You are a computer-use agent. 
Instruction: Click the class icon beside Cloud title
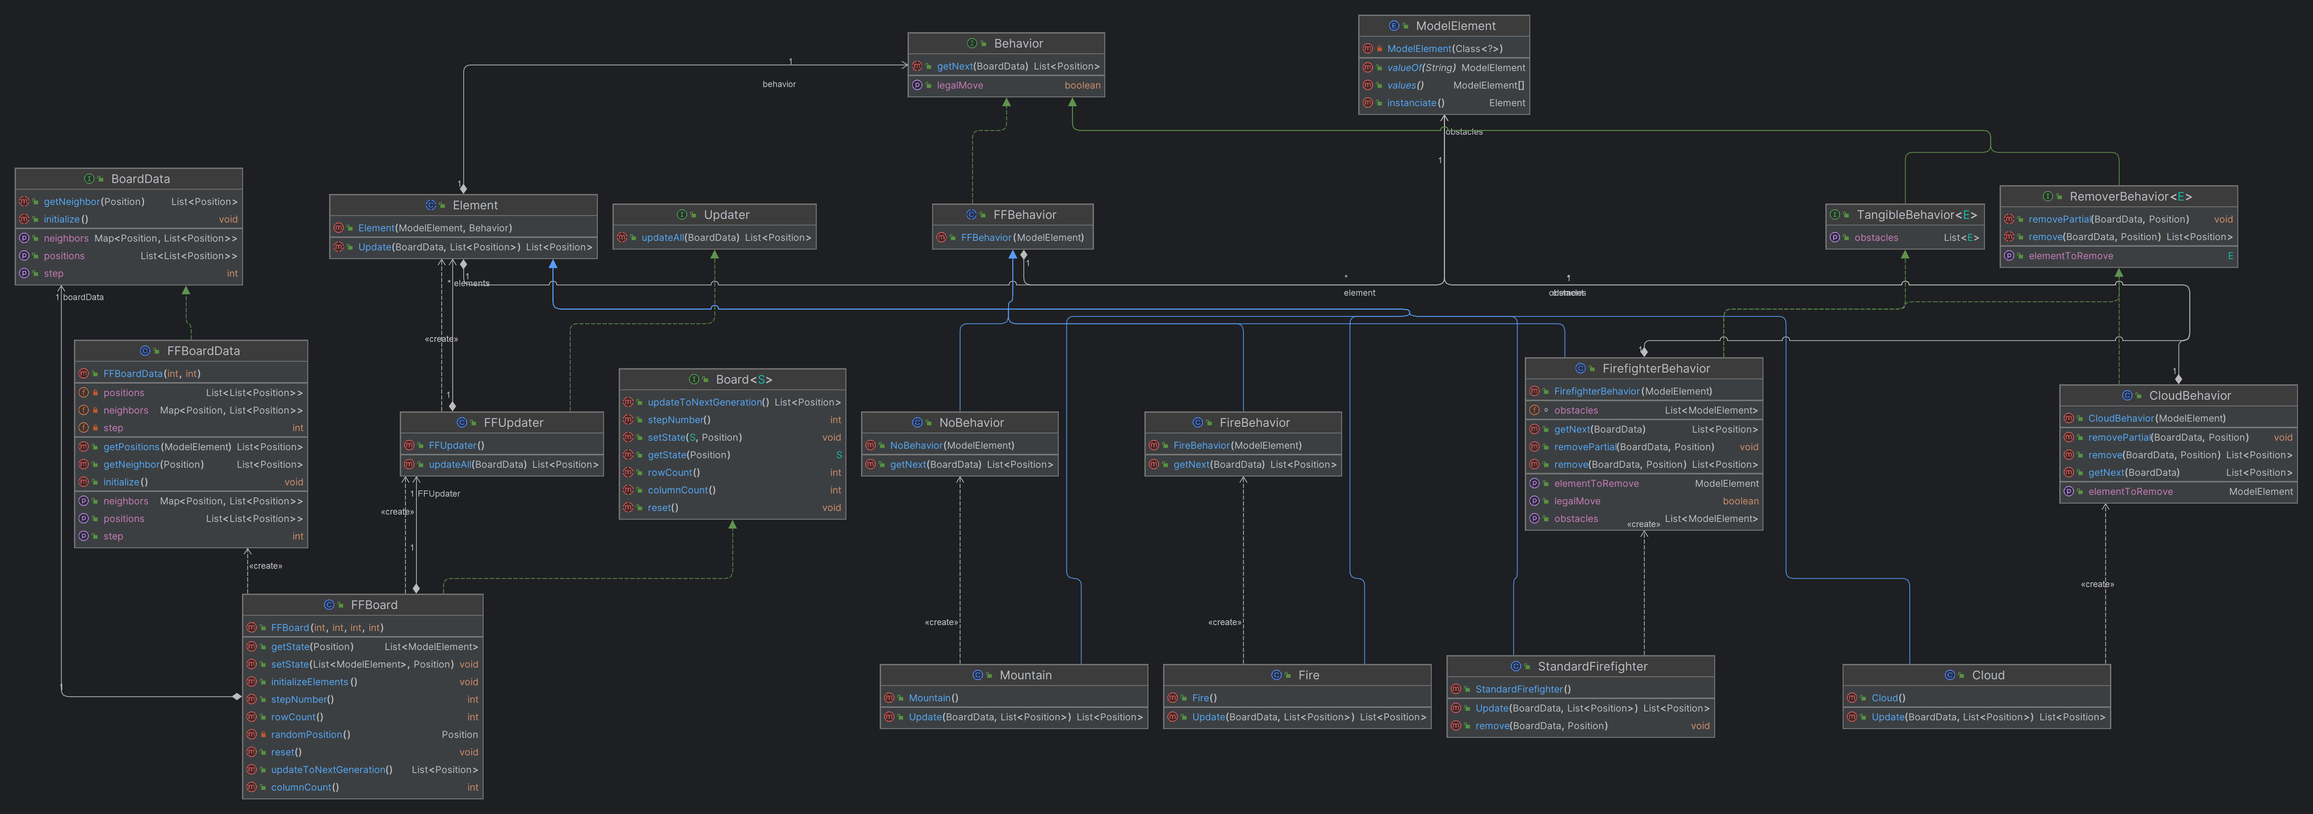tap(1949, 675)
